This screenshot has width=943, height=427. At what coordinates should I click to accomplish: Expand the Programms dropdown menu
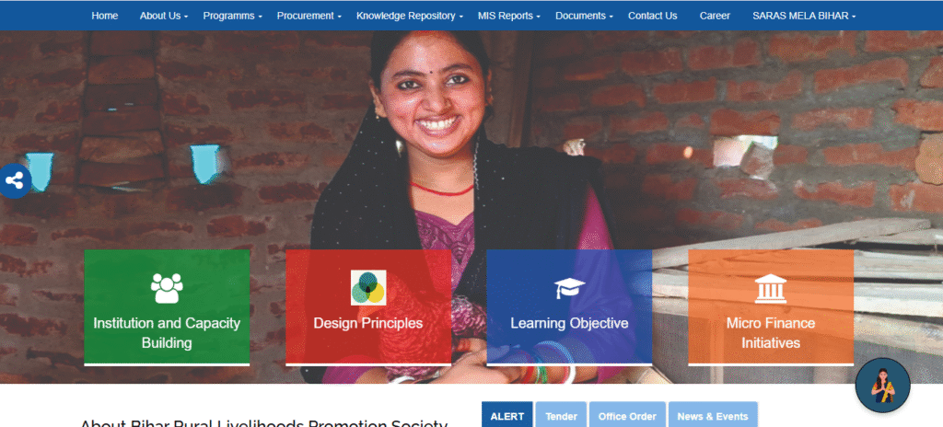point(232,17)
